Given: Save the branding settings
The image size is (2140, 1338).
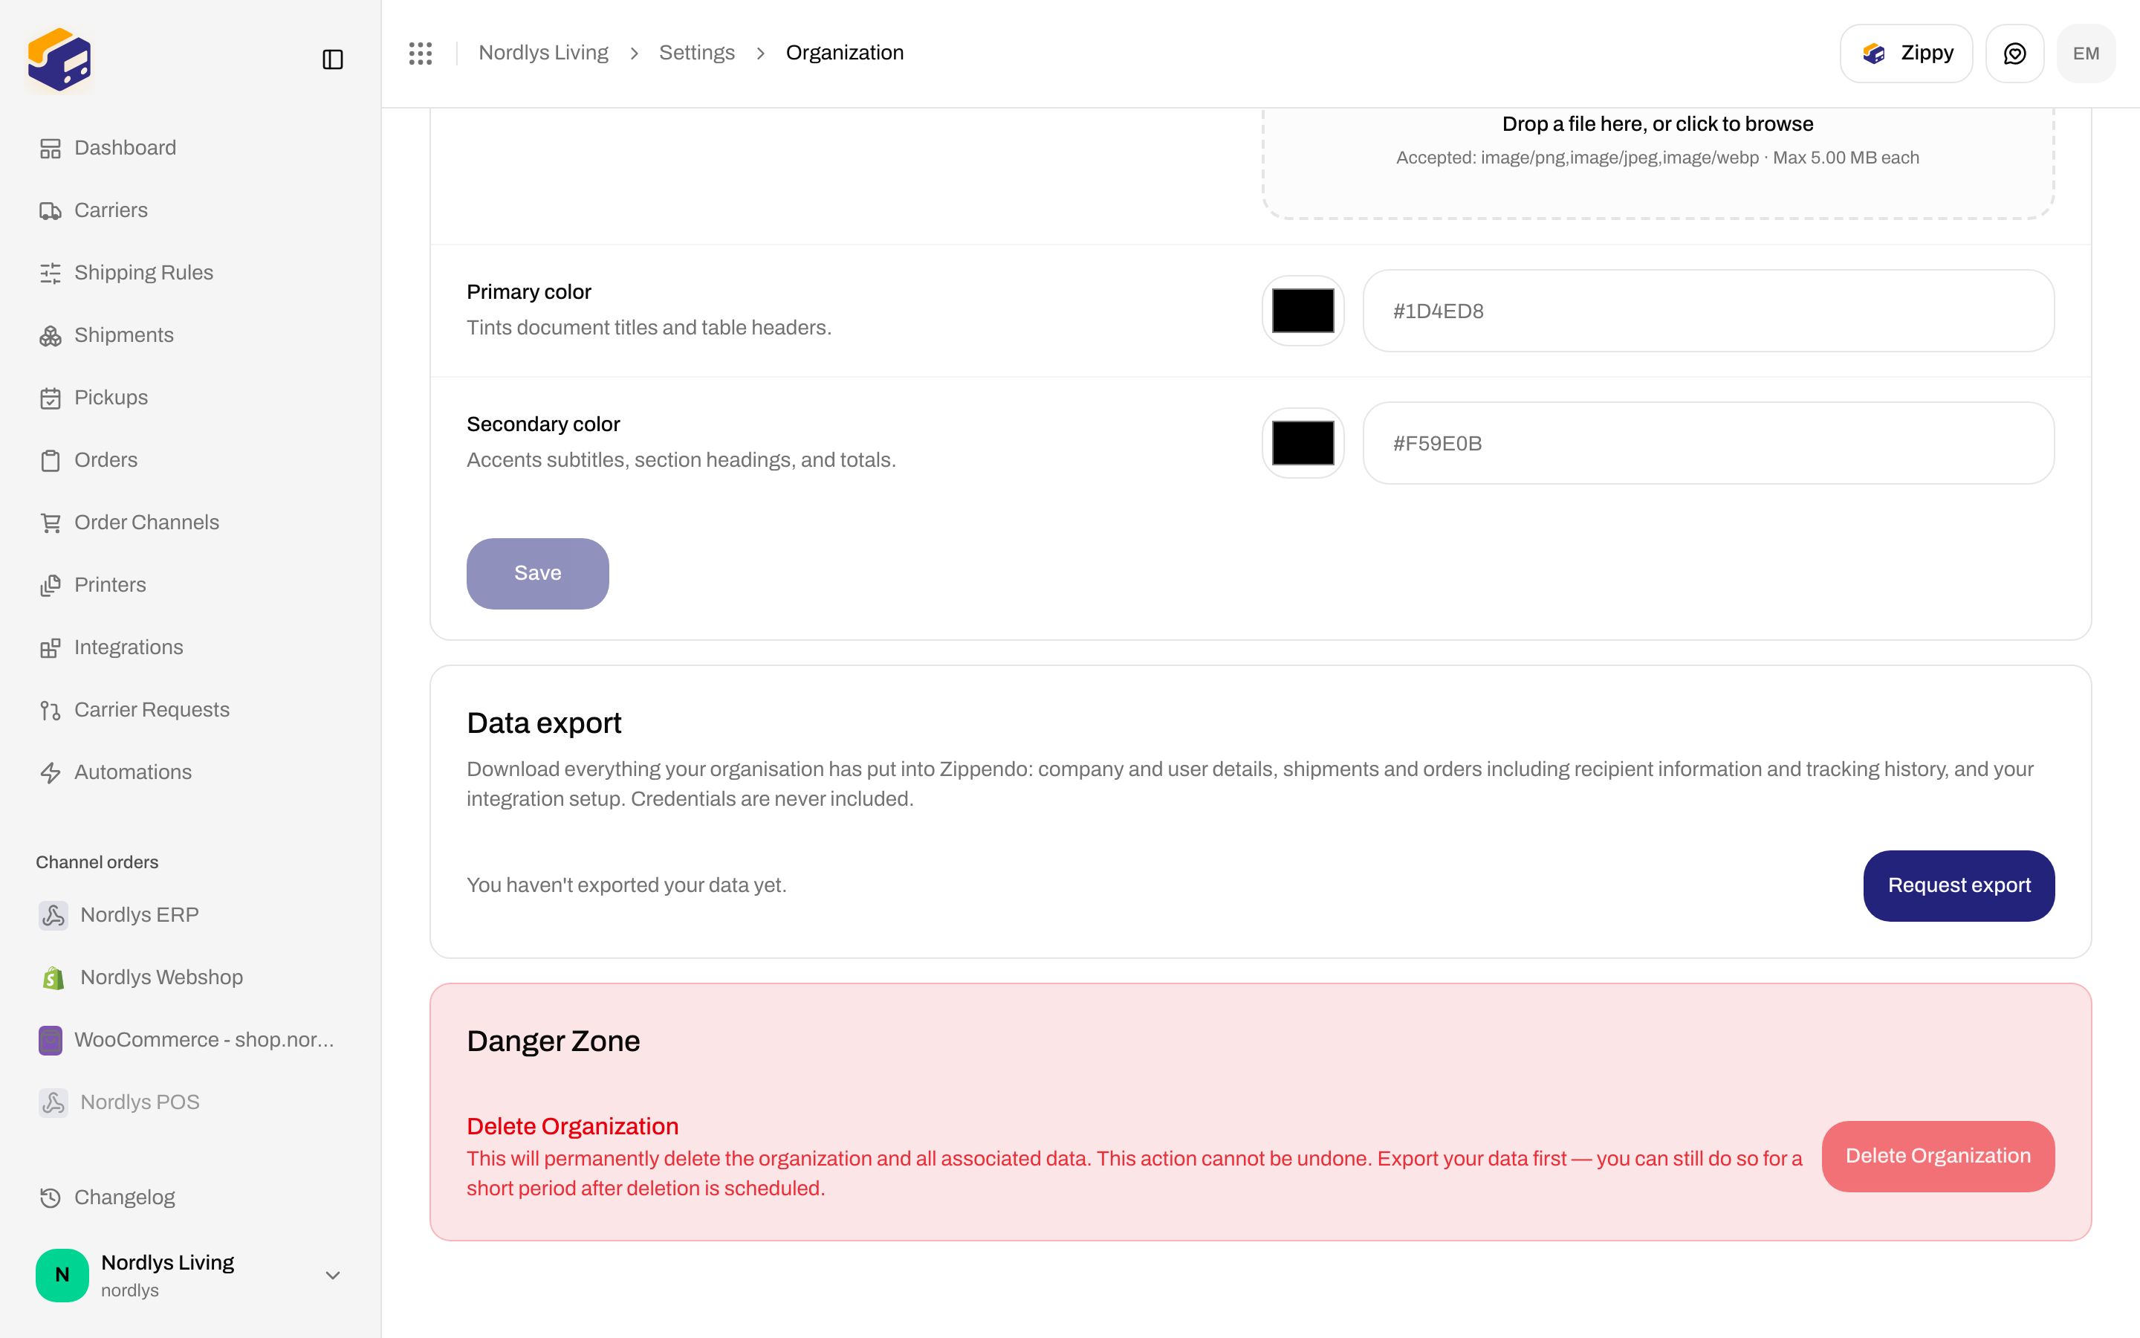Looking at the screenshot, I should point(538,573).
